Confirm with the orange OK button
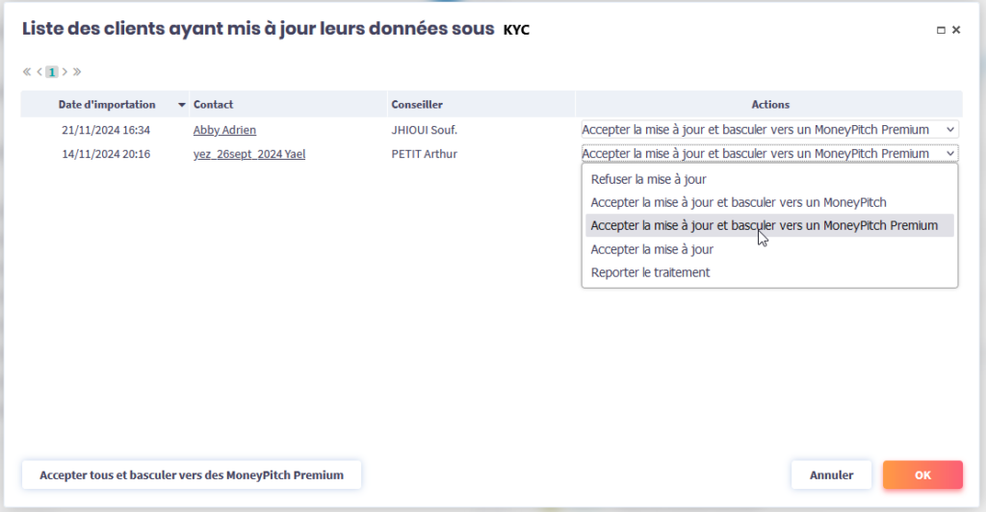The width and height of the screenshot is (986, 512). [x=922, y=474]
